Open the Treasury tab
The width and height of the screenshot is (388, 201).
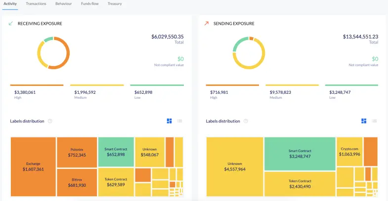pyautogui.click(x=115, y=4)
